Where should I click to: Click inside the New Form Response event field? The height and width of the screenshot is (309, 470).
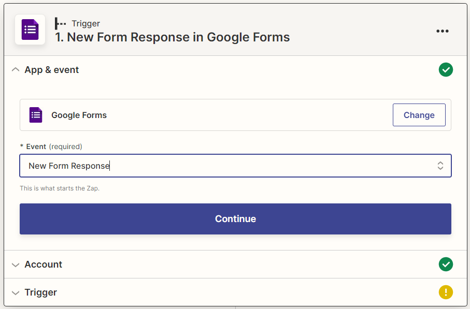(235, 166)
